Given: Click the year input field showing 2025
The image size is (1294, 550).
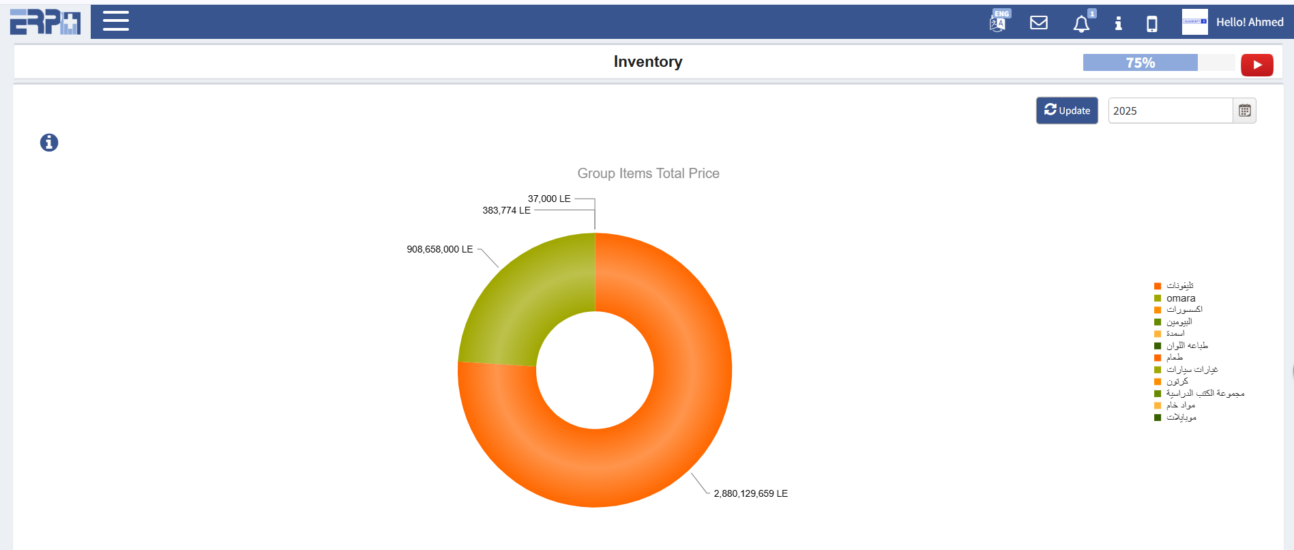Looking at the screenshot, I should click(x=1169, y=111).
